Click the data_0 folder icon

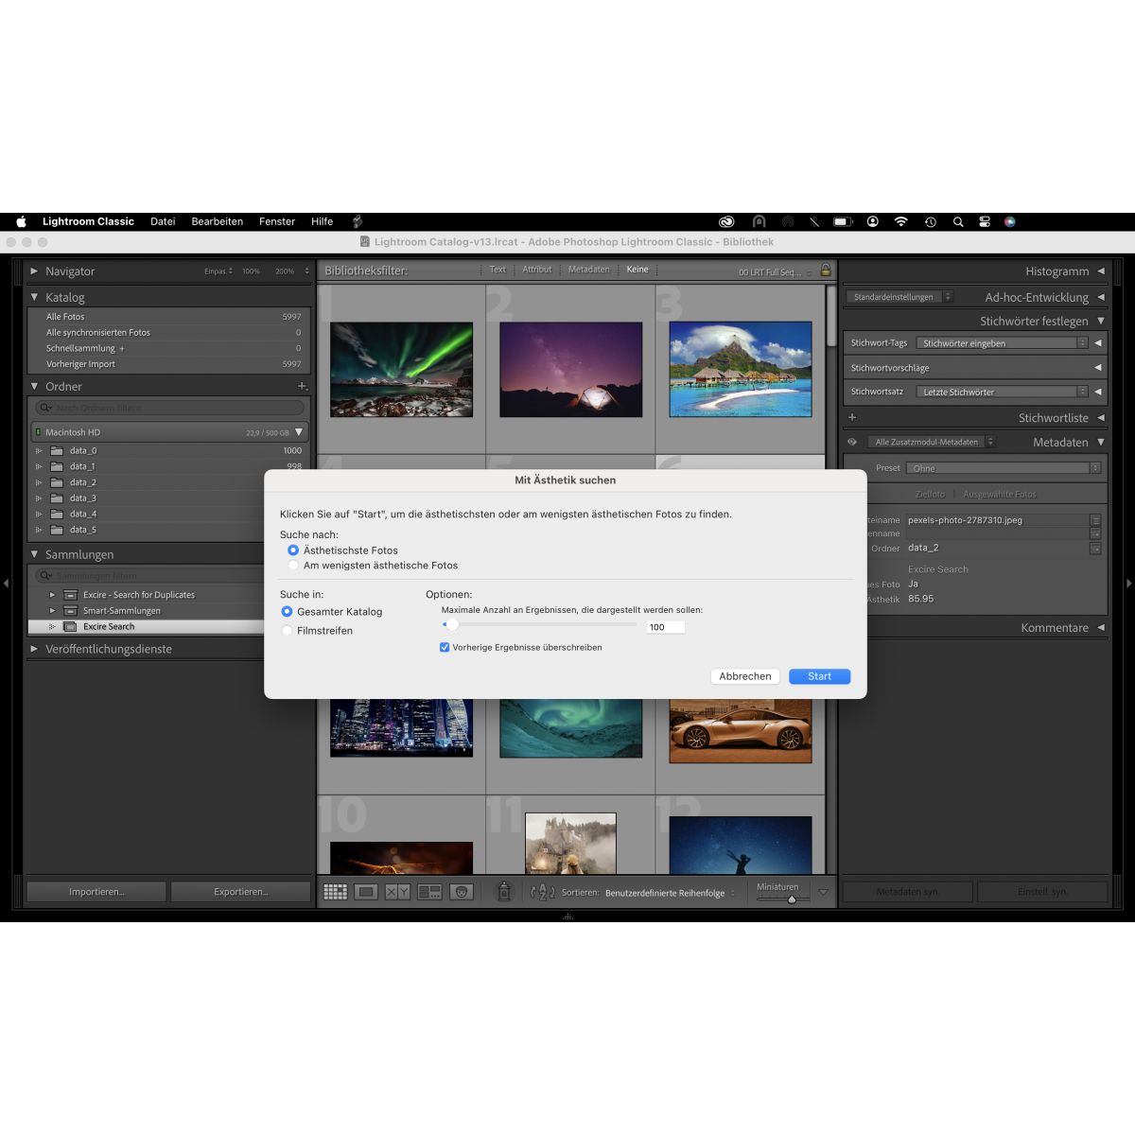(57, 451)
